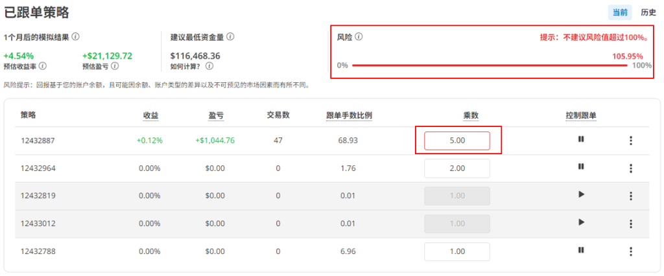Click the 如何计算? link
This screenshot has width=664, height=276.
(185, 66)
